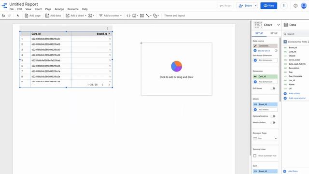This screenshot has height=174, width=309.
Task: Click the Board_id metric chip
Action: pos(265,104)
